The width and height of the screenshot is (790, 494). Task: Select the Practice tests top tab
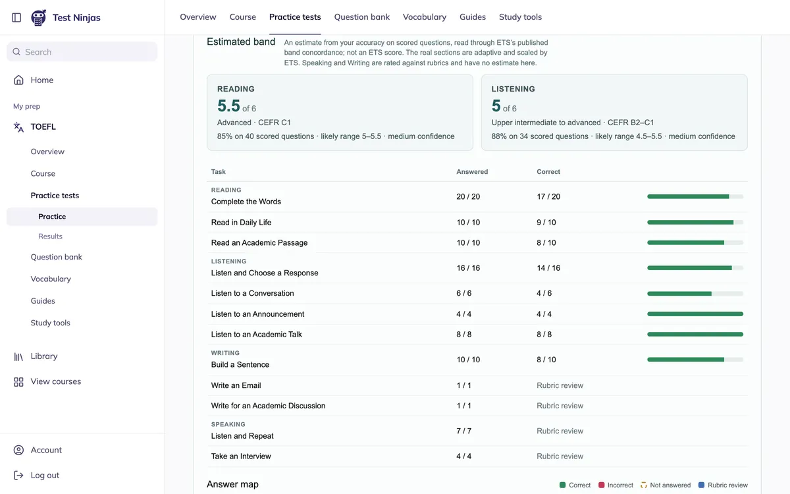[x=295, y=17]
